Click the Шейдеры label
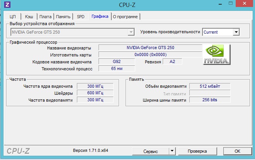Screen dimensions: 255x160 tap(64, 94)
